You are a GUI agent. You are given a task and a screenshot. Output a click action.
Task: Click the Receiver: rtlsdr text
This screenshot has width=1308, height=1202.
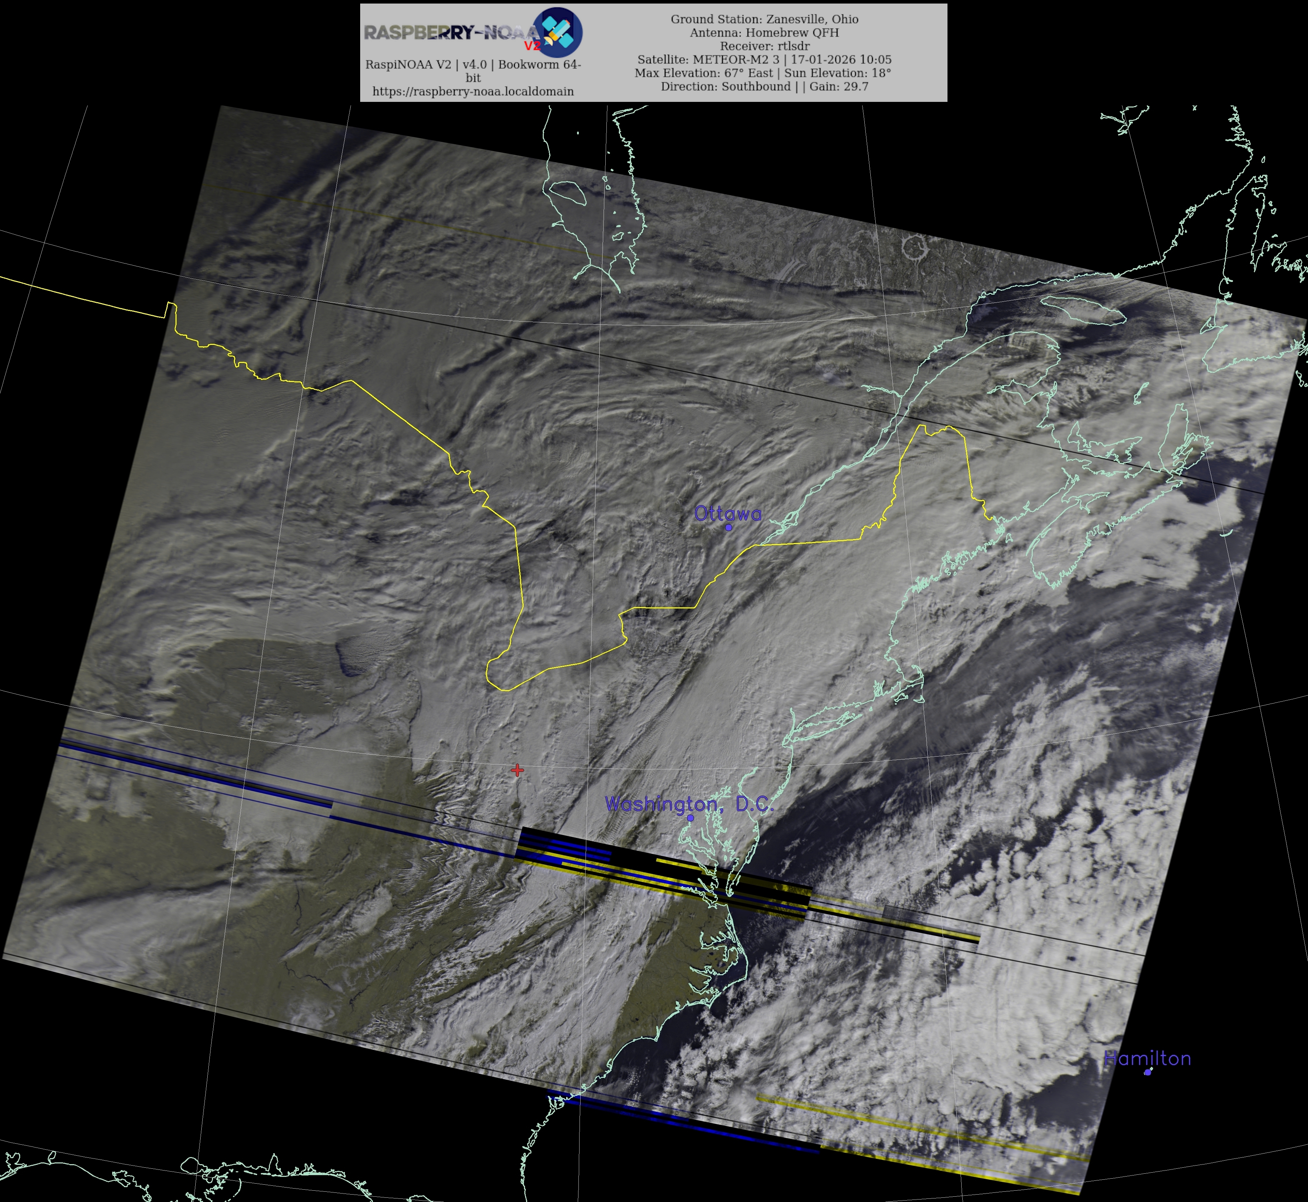pyautogui.click(x=764, y=46)
